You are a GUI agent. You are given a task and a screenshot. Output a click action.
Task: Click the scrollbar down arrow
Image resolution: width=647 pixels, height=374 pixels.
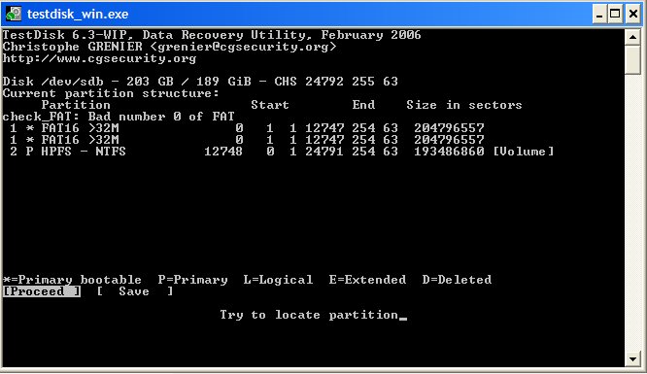(x=632, y=358)
